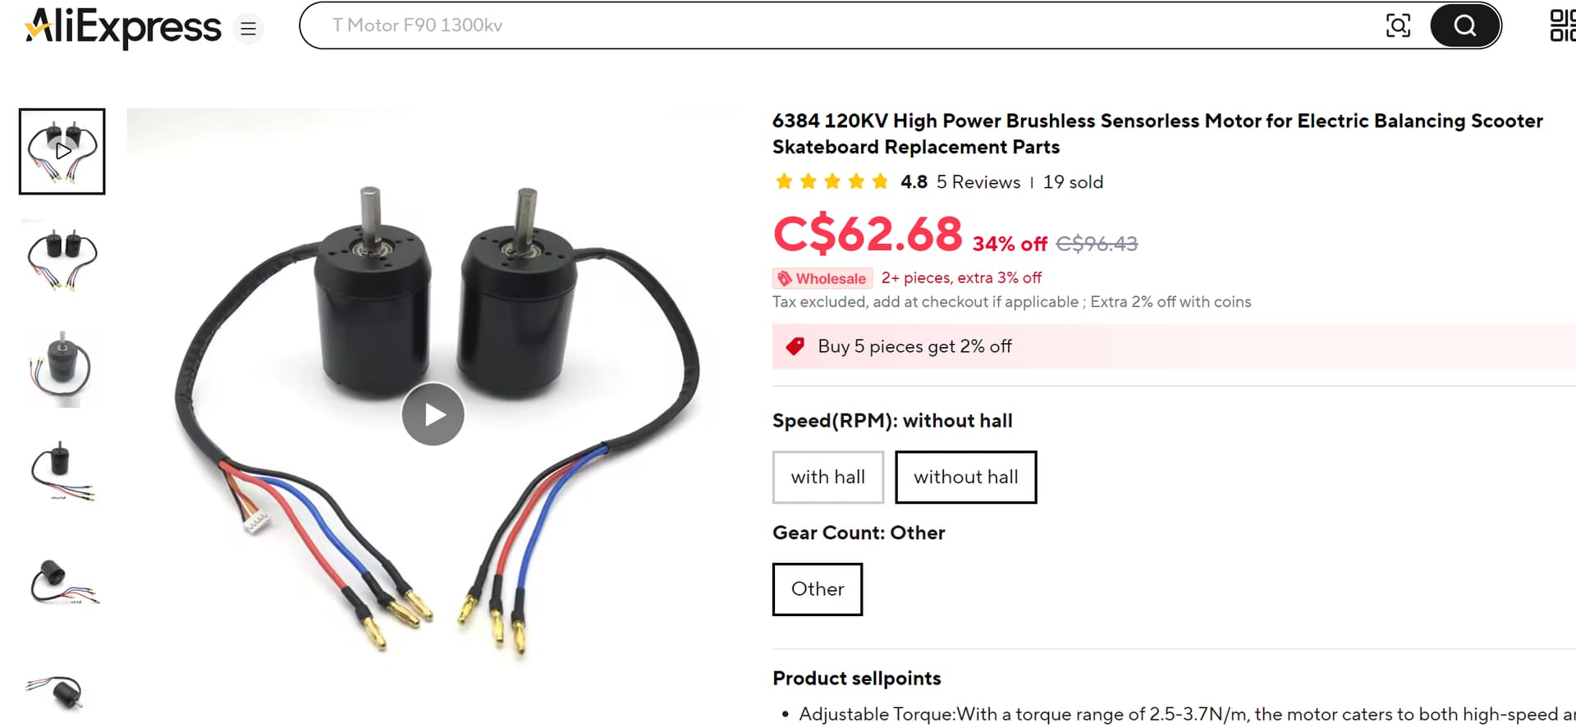
Task: Click the star rating icons
Action: click(x=832, y=181)
